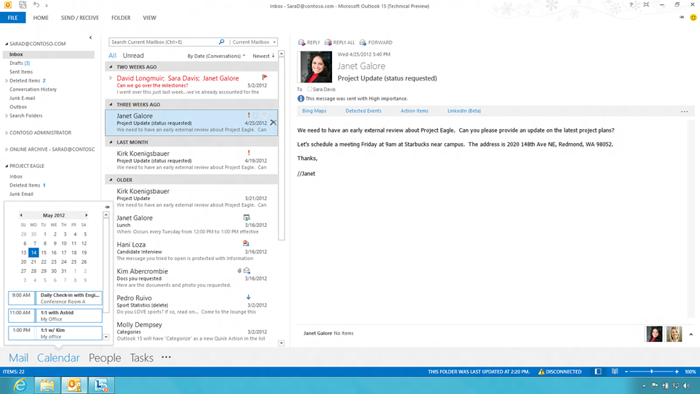Screen dimensions: 700x394
Task: Click the Help question mark icon
Action: coord(631,5)
